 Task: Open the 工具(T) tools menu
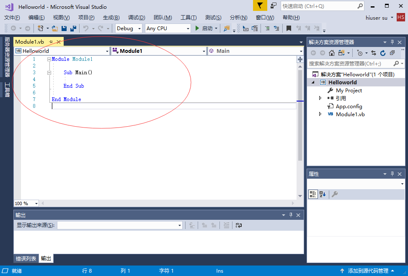point(189,18)
